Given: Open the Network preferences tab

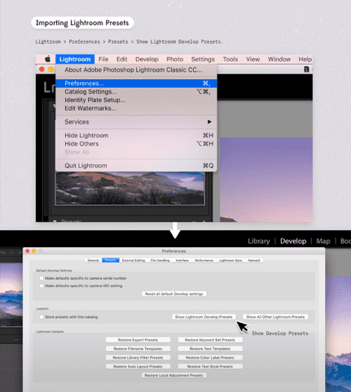Looking at the screenshot, I should click(x=254, y=260).
